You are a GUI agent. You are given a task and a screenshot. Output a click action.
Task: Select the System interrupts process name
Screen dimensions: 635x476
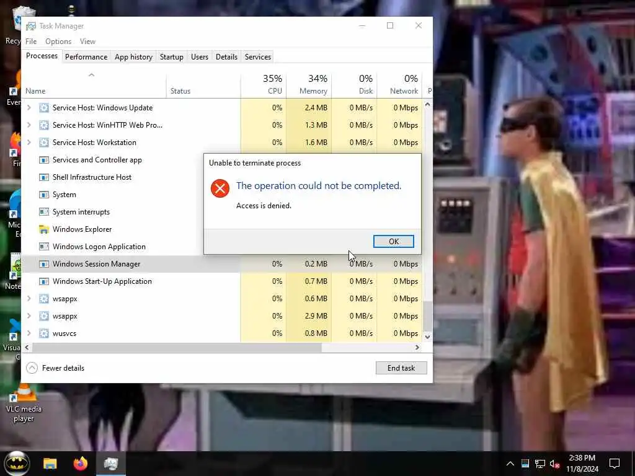coord(81,212)
